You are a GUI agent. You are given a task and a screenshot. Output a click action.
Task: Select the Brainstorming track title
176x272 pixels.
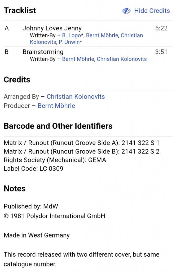43,52
